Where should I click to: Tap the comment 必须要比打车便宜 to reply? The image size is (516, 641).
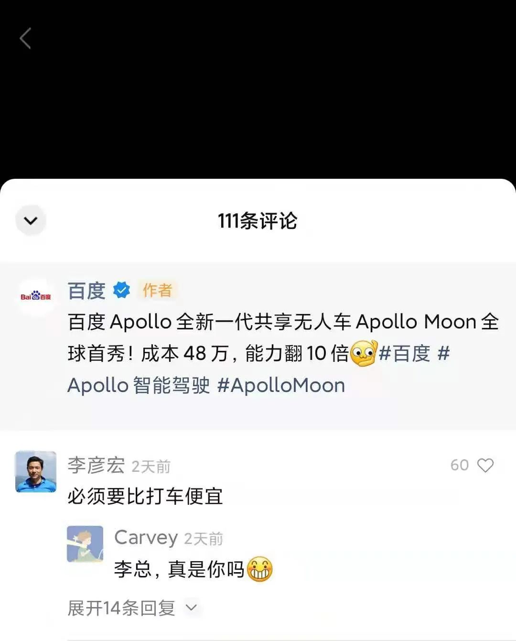[145, 496]
